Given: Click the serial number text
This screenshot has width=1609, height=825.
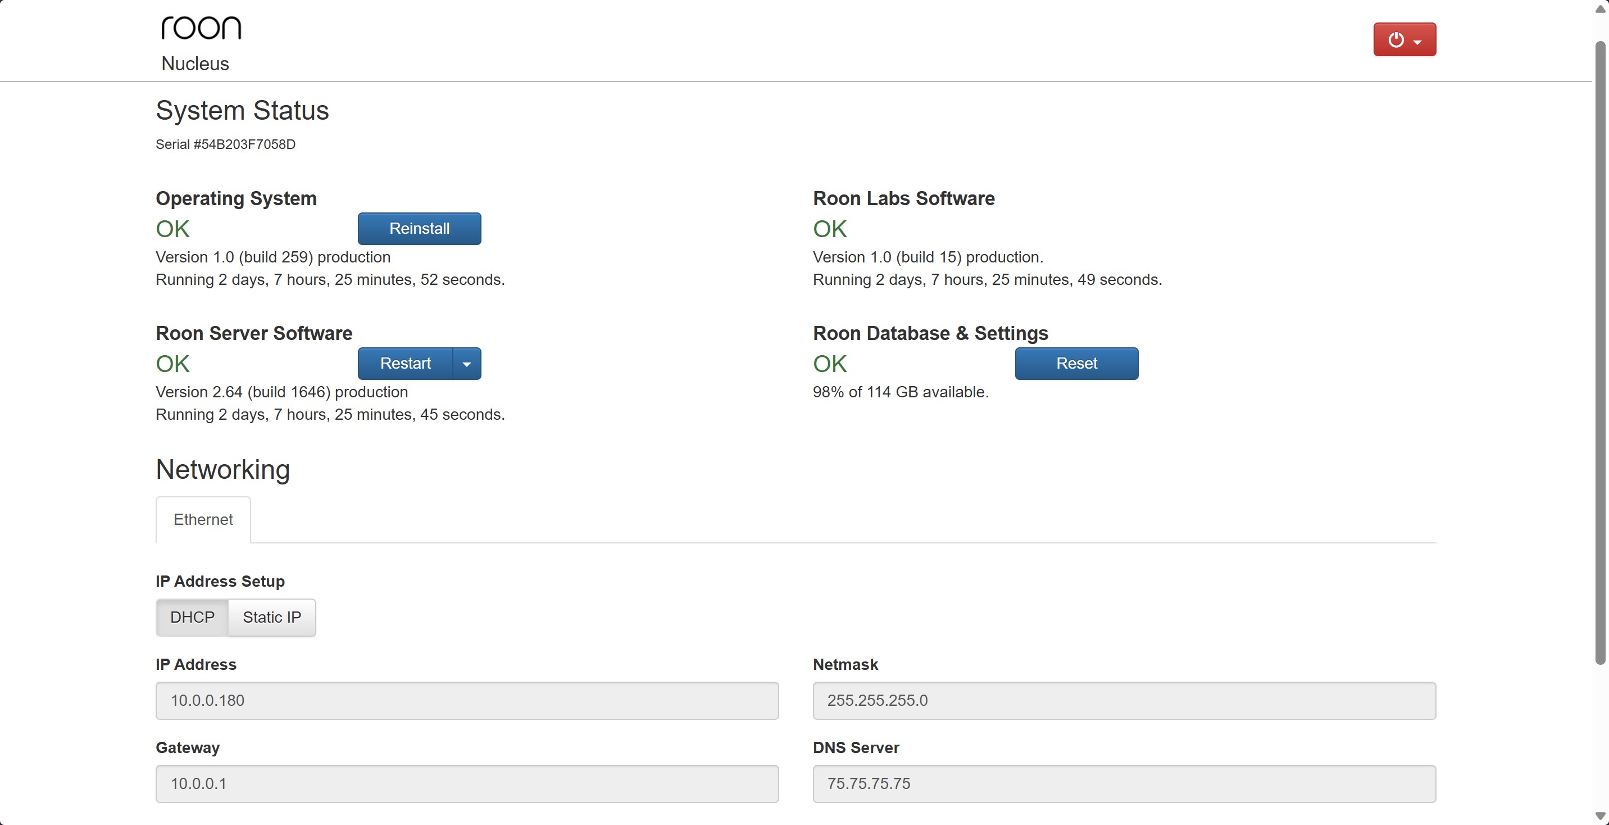Looking at the screenshot, I should [x=225, y=144].
